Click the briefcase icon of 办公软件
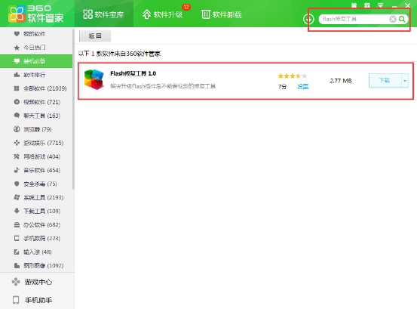The height and width of the screenshot is (309, 417). pos(17,224)
